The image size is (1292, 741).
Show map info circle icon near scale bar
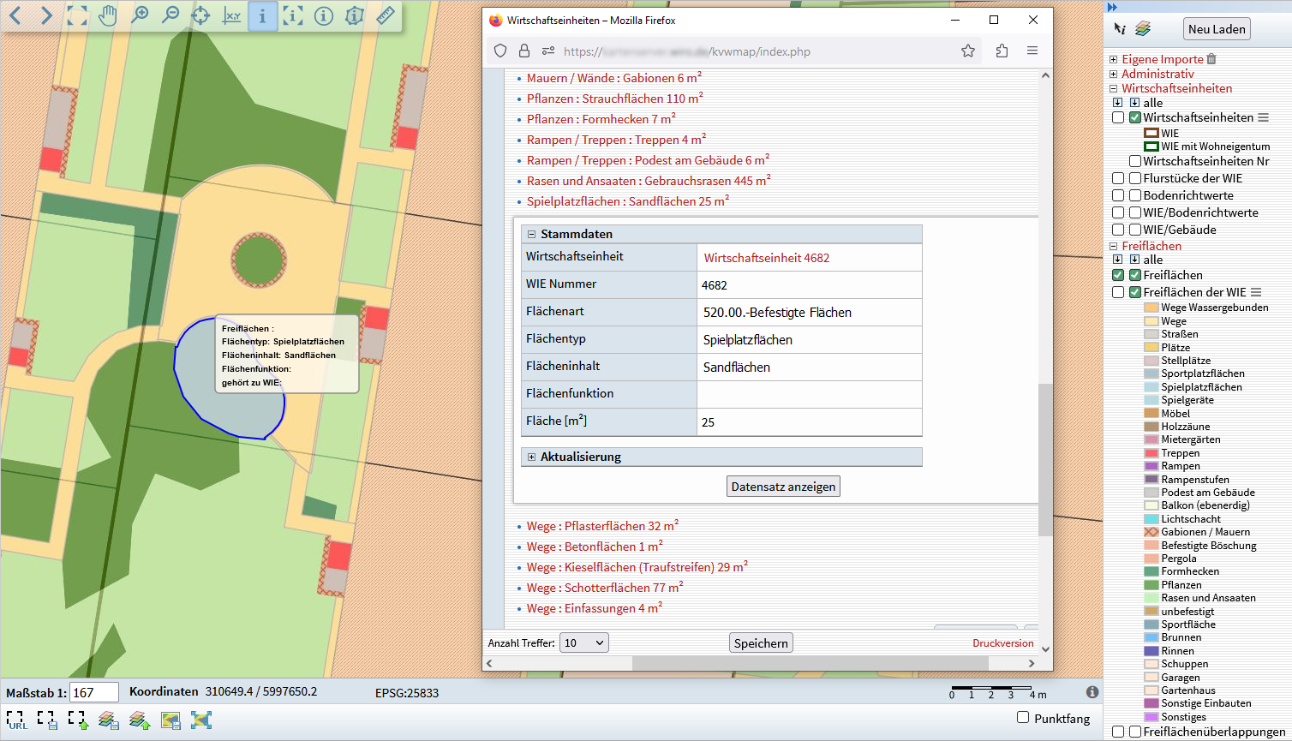point(1092,692)
